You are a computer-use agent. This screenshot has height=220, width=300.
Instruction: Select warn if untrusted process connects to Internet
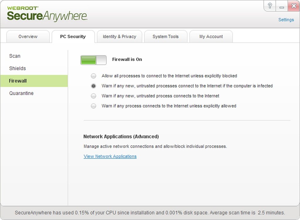point(93,96)
